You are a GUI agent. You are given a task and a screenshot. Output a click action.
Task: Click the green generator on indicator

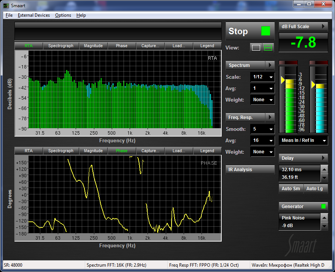(x=324, y=206)
